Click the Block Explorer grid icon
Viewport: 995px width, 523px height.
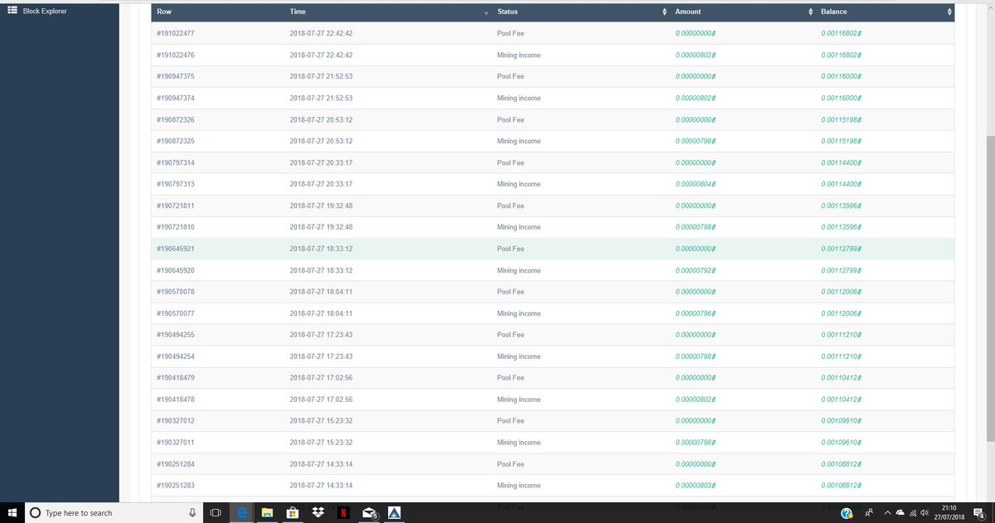tap(12, 11)
